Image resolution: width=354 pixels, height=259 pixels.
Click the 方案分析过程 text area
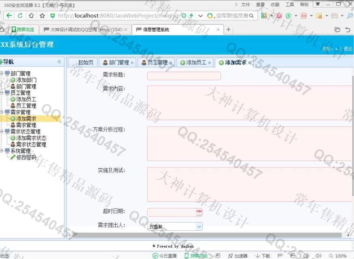(x=250, y=144)
